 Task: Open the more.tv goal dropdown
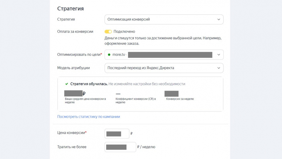click(164, 55)
